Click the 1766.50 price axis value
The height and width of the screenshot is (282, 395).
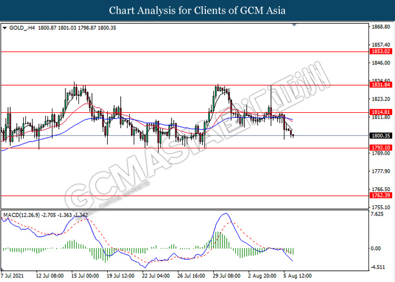381,189
